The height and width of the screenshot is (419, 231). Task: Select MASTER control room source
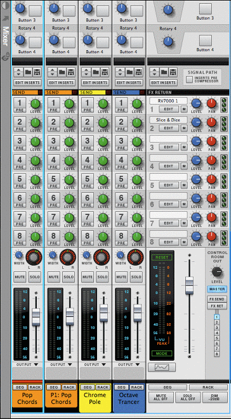coord(217,289)
